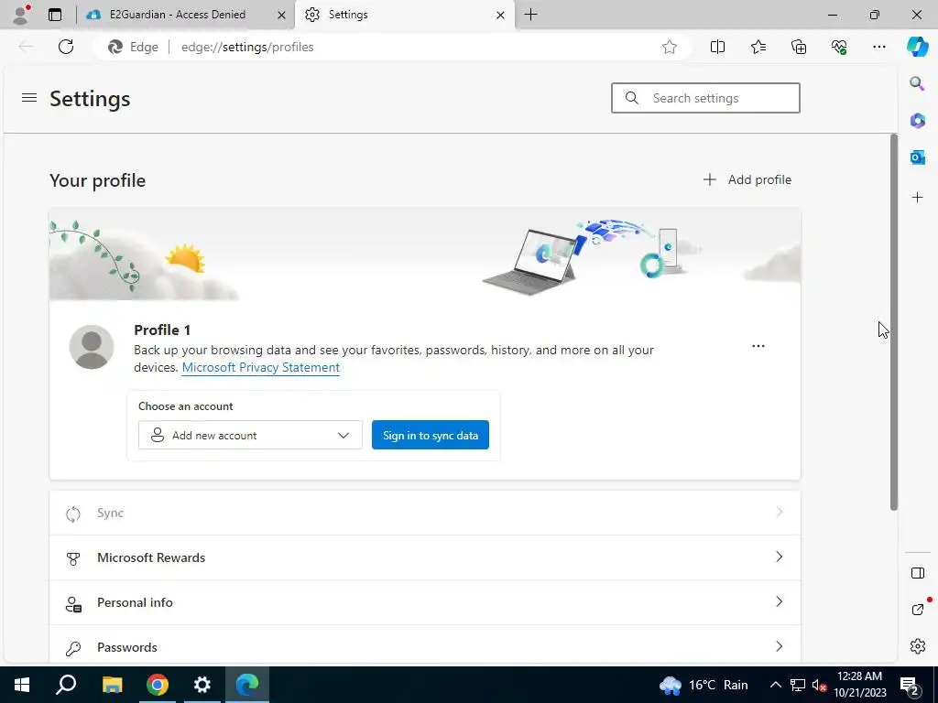Click the settings page vertical scrollbar
Image resolution: width=938 pixels, height=703 pixels.
[x=894, y=322]
